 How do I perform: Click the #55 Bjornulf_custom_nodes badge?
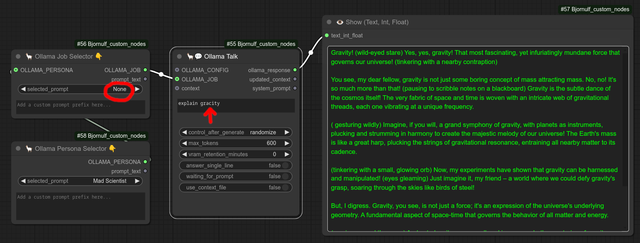click(261, 44)
